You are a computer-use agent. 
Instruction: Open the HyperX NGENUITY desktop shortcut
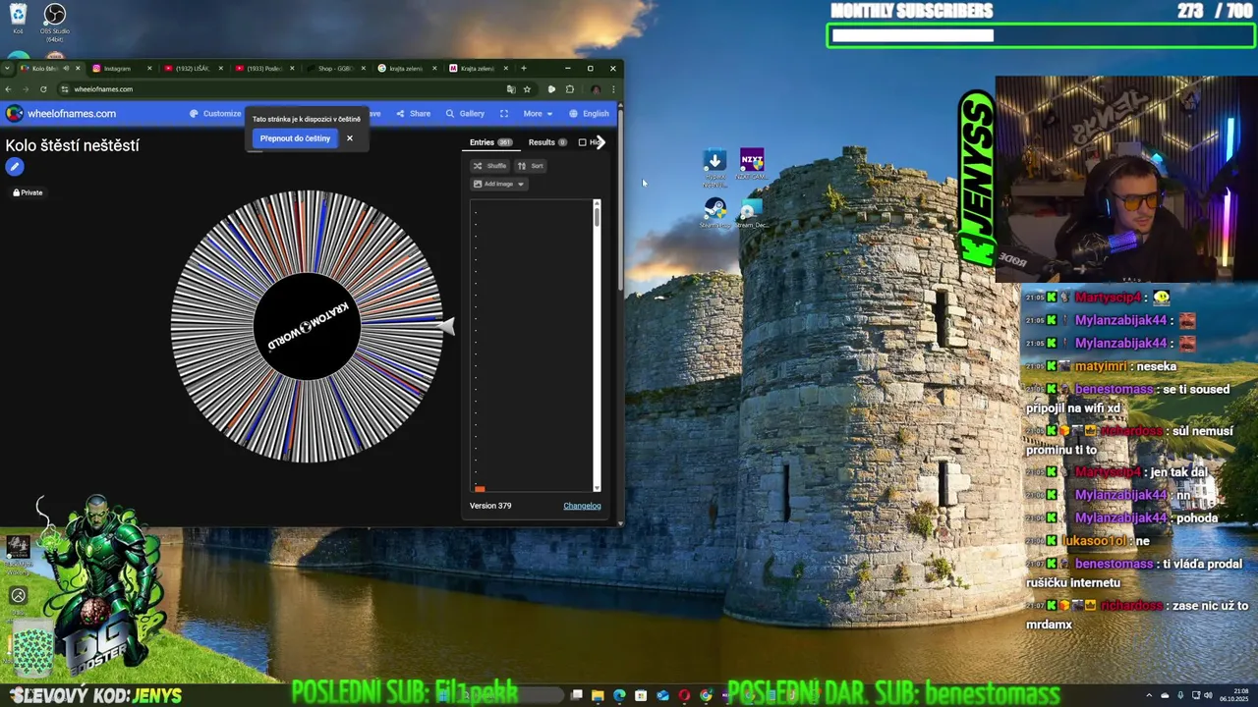[x=715, y=167]
